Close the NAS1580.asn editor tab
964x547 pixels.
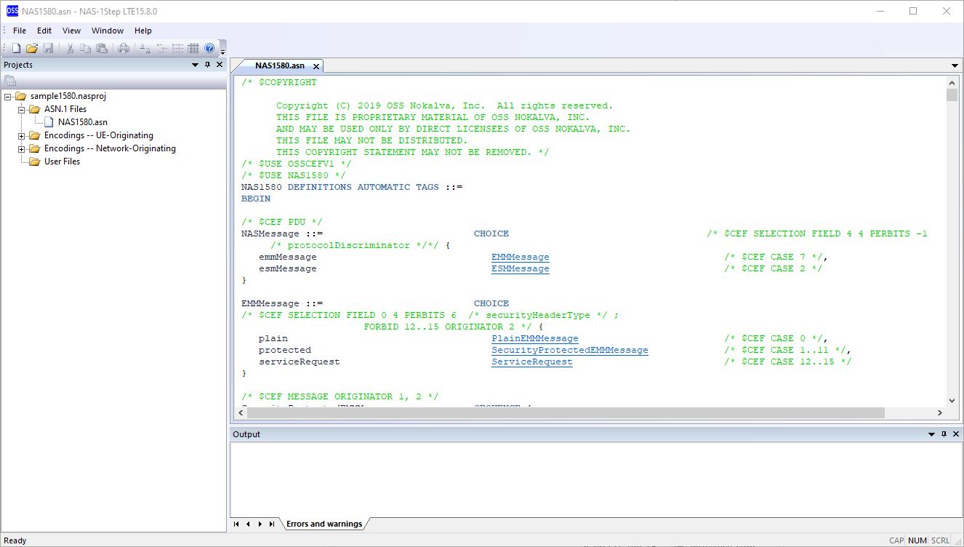(316, 66)
